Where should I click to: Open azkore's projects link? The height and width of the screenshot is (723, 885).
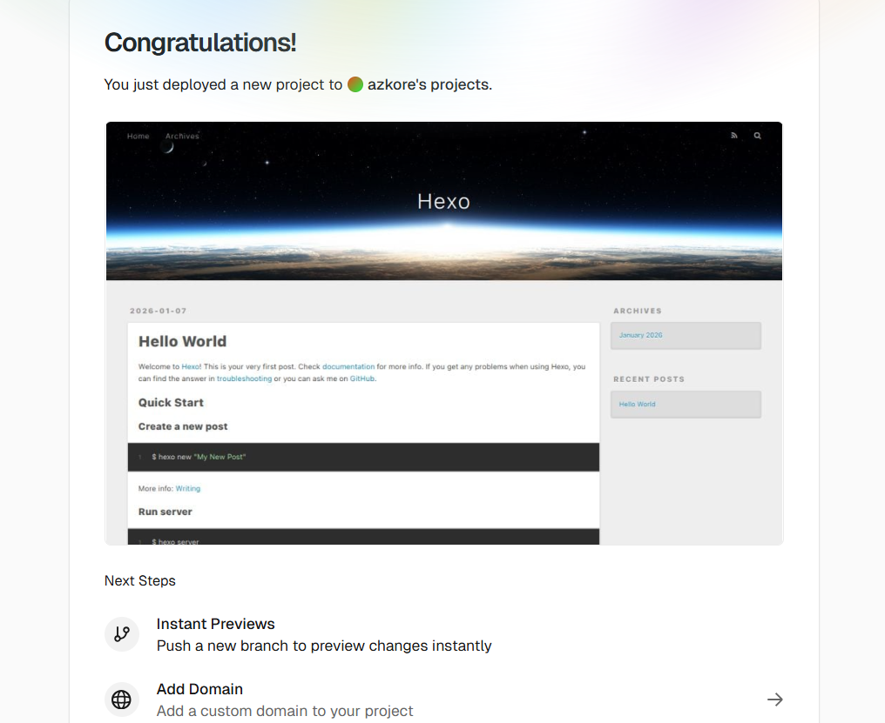[429, 84]
